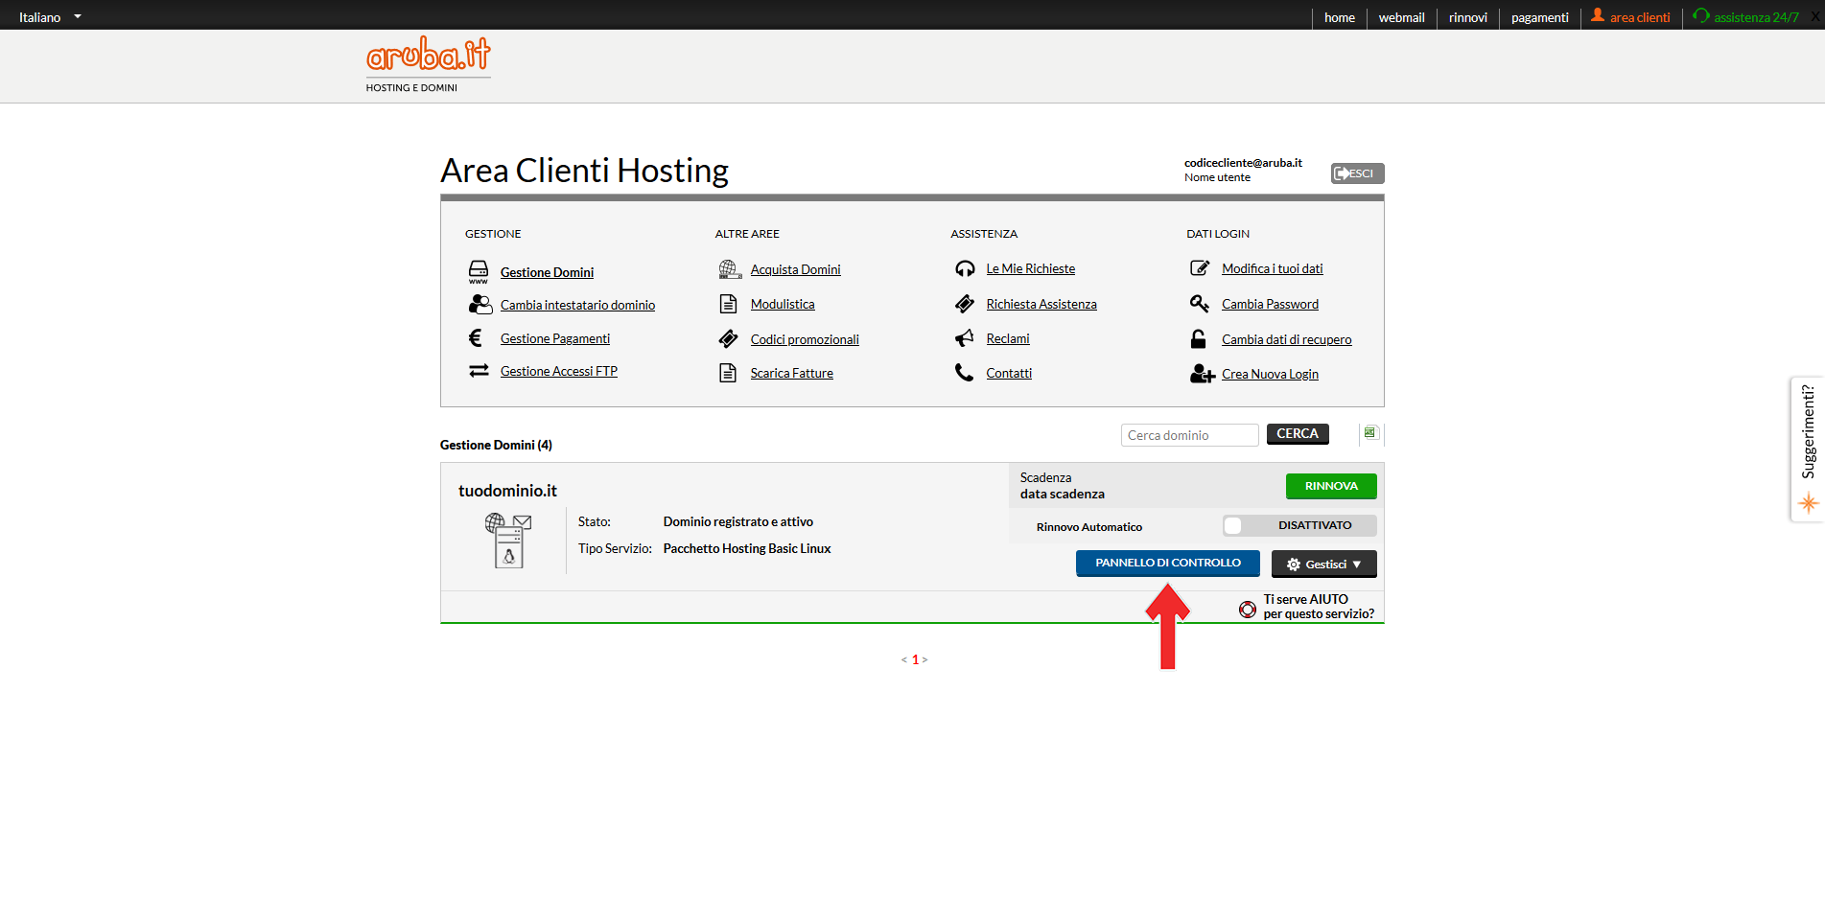1825x899 pixels.
Task: Click the globe icon beside Acquista Domini
Action: click(x=730, y=269)
